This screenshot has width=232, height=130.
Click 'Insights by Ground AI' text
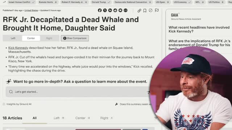click(19, 104)
